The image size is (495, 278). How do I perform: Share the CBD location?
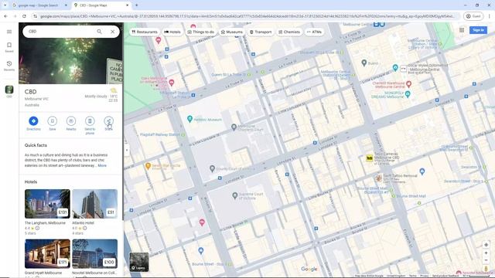coord(108,124)
